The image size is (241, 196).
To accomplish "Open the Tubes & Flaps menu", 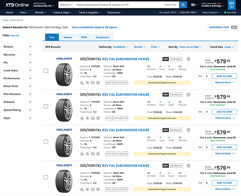I will coord(62,13).
